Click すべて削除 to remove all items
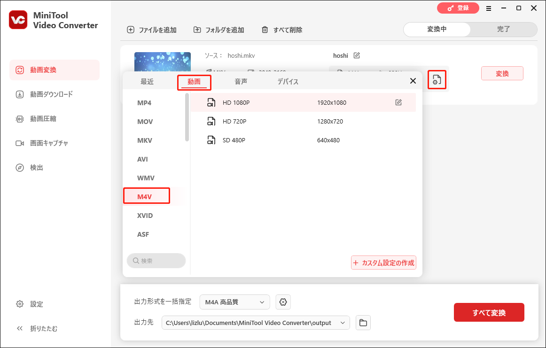The image size is (546, 348). (282, 30)
